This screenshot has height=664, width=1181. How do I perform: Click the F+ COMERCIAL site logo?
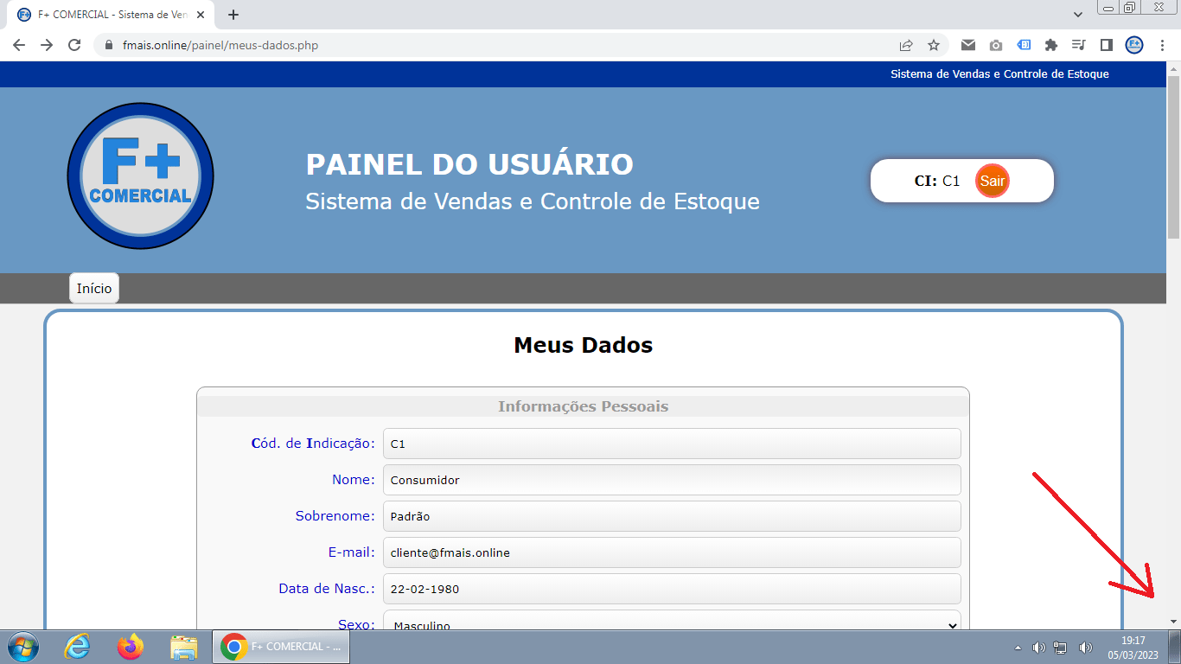(140, 176)
